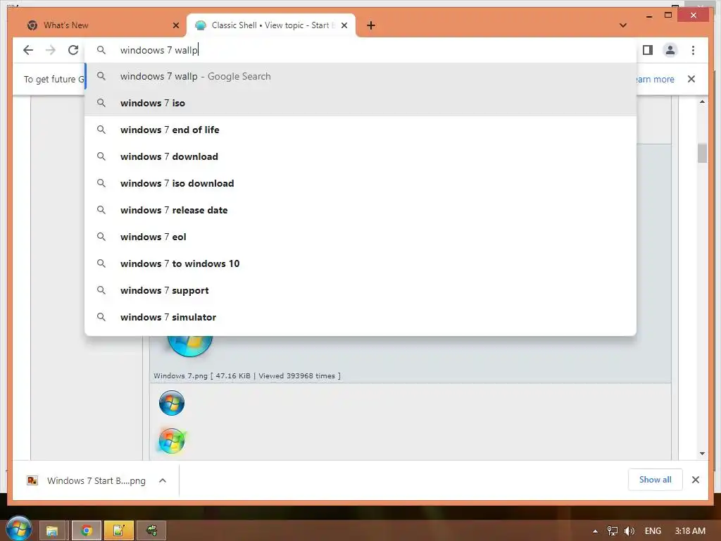Click the Show all downloads button
The width and height of the screenshot is (721, 541).
pyautogui.click(x=656, y=480)
